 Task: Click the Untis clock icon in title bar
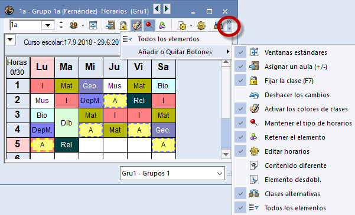click(x=9, y=11)
